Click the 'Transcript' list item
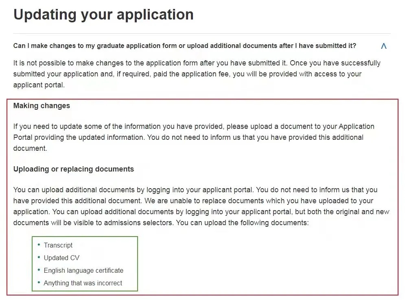 click(x=58, y=245)
